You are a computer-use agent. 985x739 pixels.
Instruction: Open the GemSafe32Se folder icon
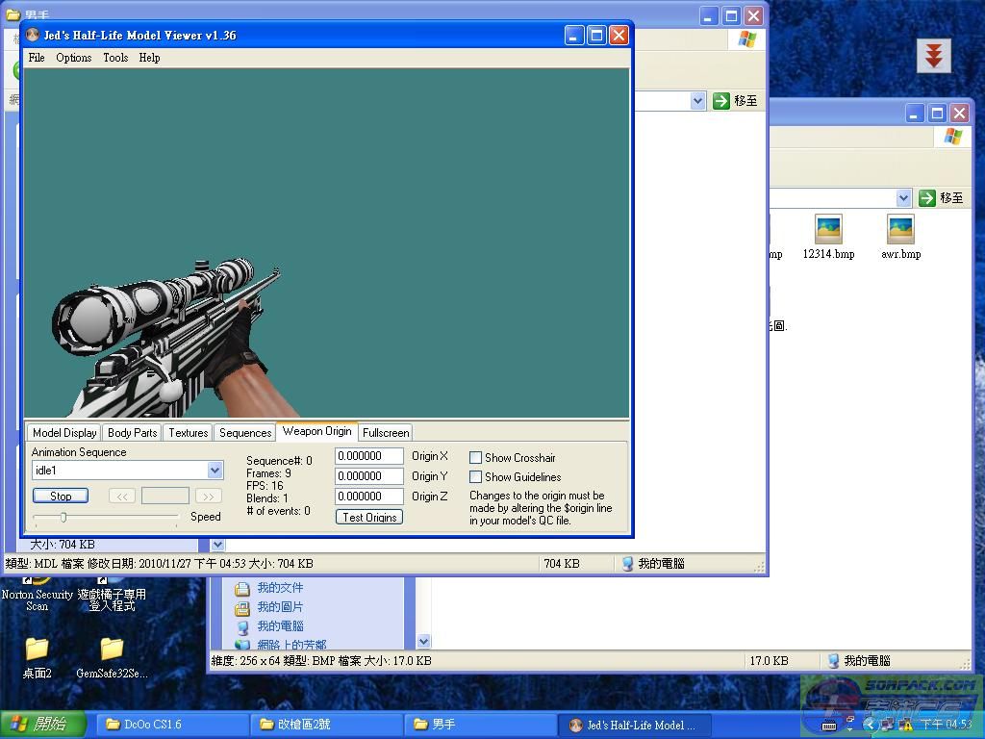[112, 650]
